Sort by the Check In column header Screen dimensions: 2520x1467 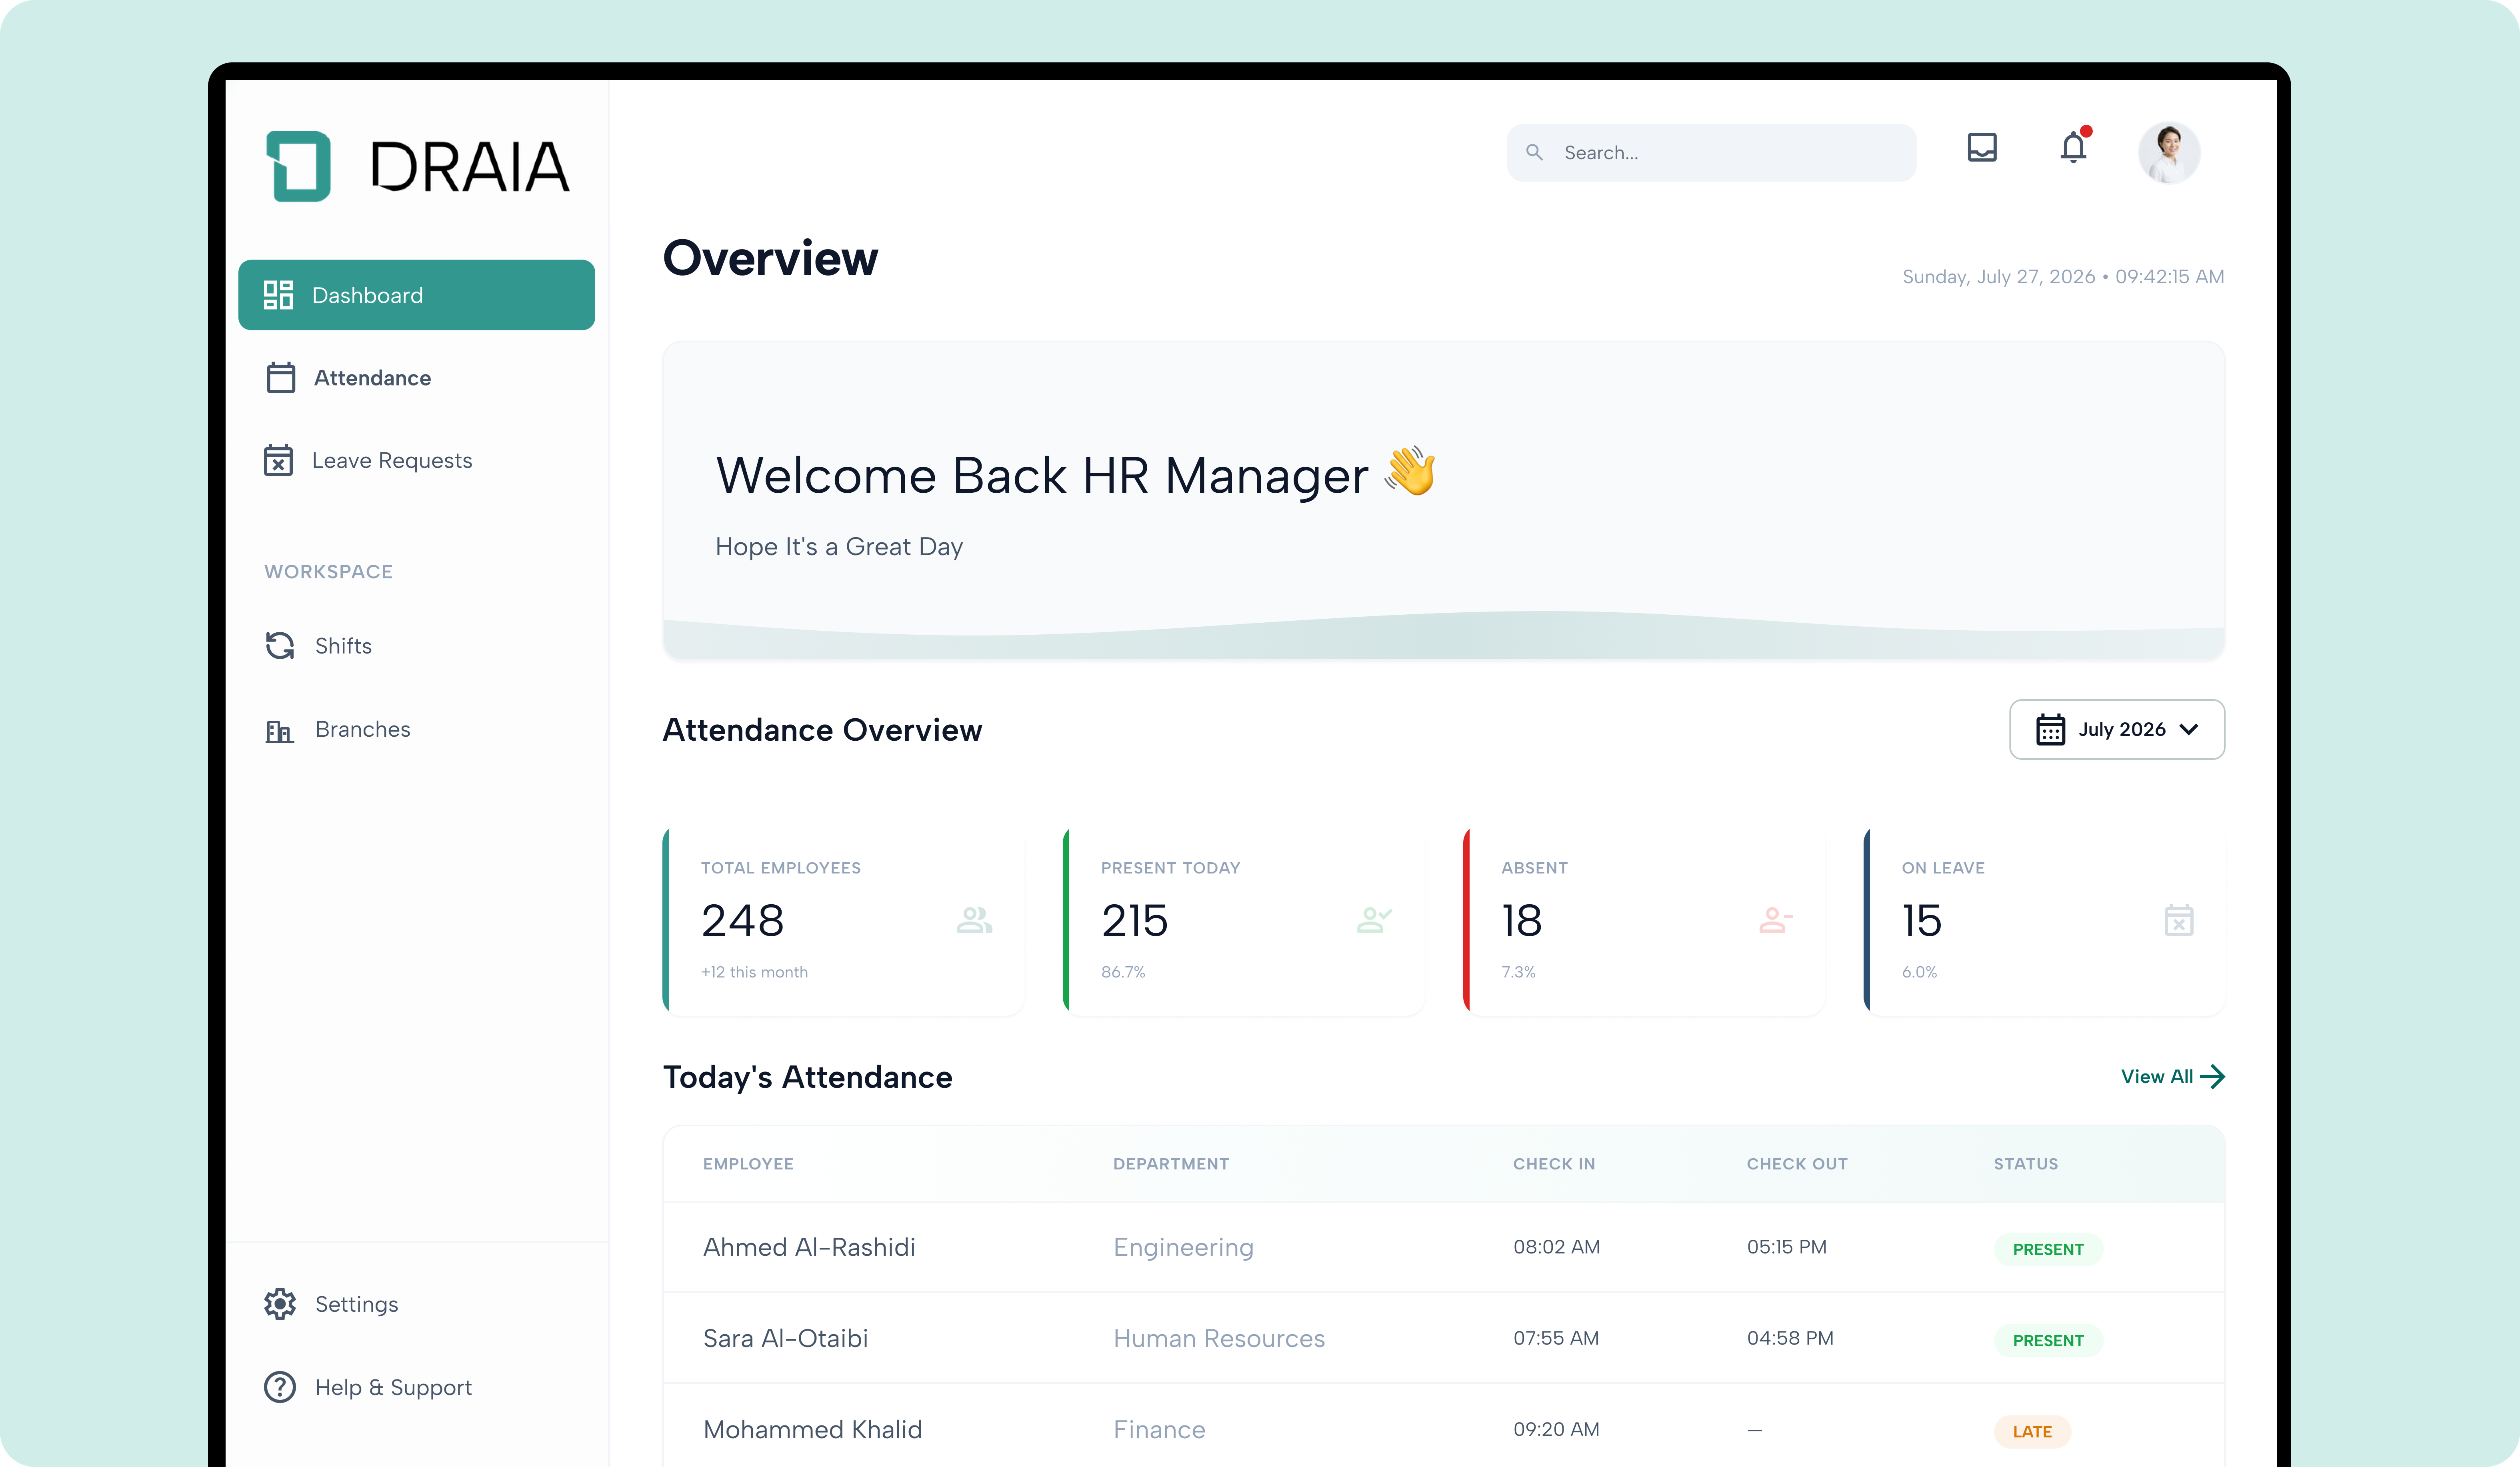pos(1554,1164)
